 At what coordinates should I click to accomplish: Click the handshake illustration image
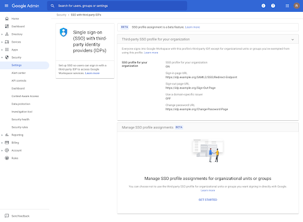point(208,150)
